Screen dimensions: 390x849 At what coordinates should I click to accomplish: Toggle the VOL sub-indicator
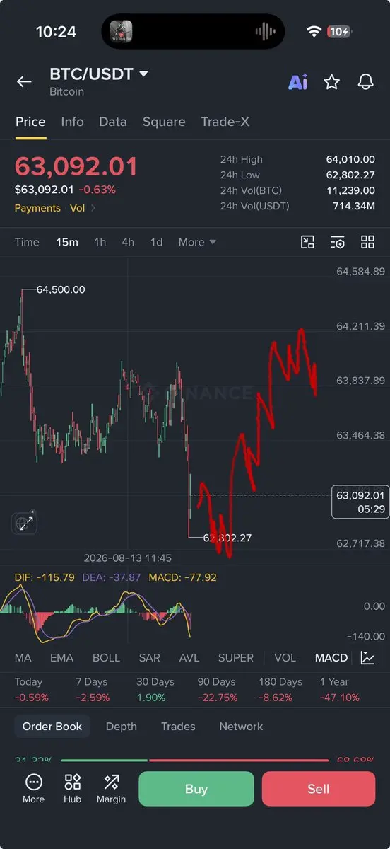click(285, 658)
